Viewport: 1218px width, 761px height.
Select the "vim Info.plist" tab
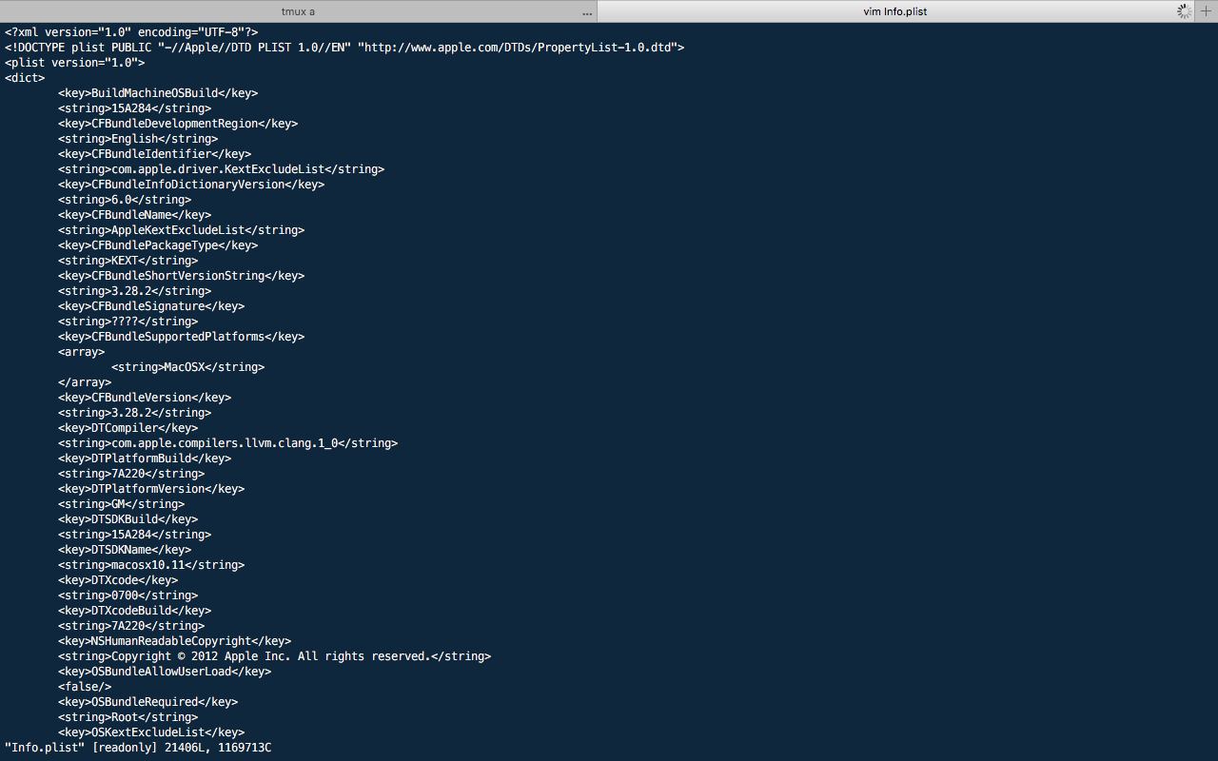click(894, 11)
